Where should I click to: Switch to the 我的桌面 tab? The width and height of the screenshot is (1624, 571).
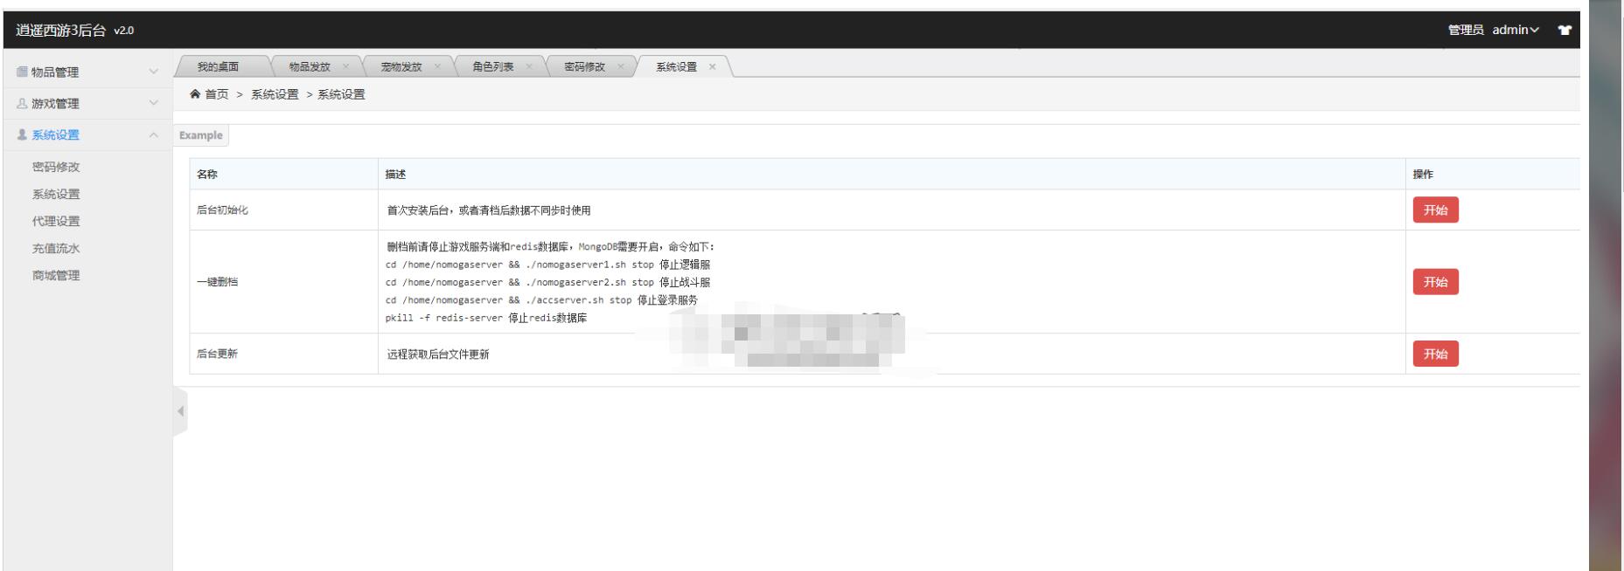[x=218, y=67]
